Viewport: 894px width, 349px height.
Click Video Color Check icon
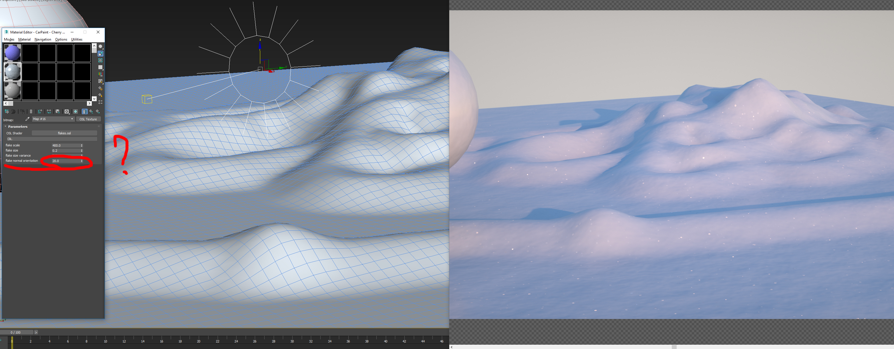click(x=101, y=74)
